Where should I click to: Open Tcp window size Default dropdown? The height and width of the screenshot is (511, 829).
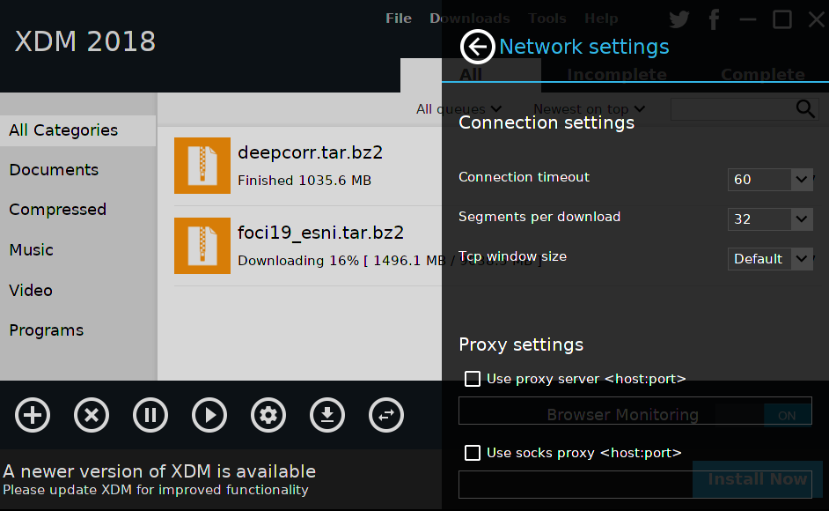pos(770,259)
